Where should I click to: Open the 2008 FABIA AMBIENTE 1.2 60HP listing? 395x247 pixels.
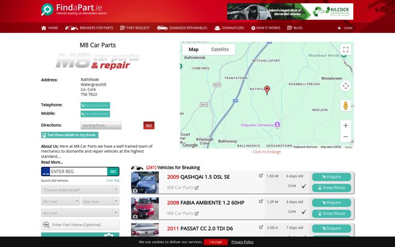[206, 203]
